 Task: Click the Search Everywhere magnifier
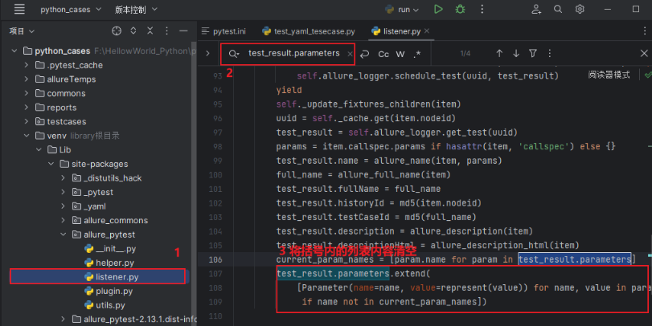pyautogui.click(x=558, y=9)
